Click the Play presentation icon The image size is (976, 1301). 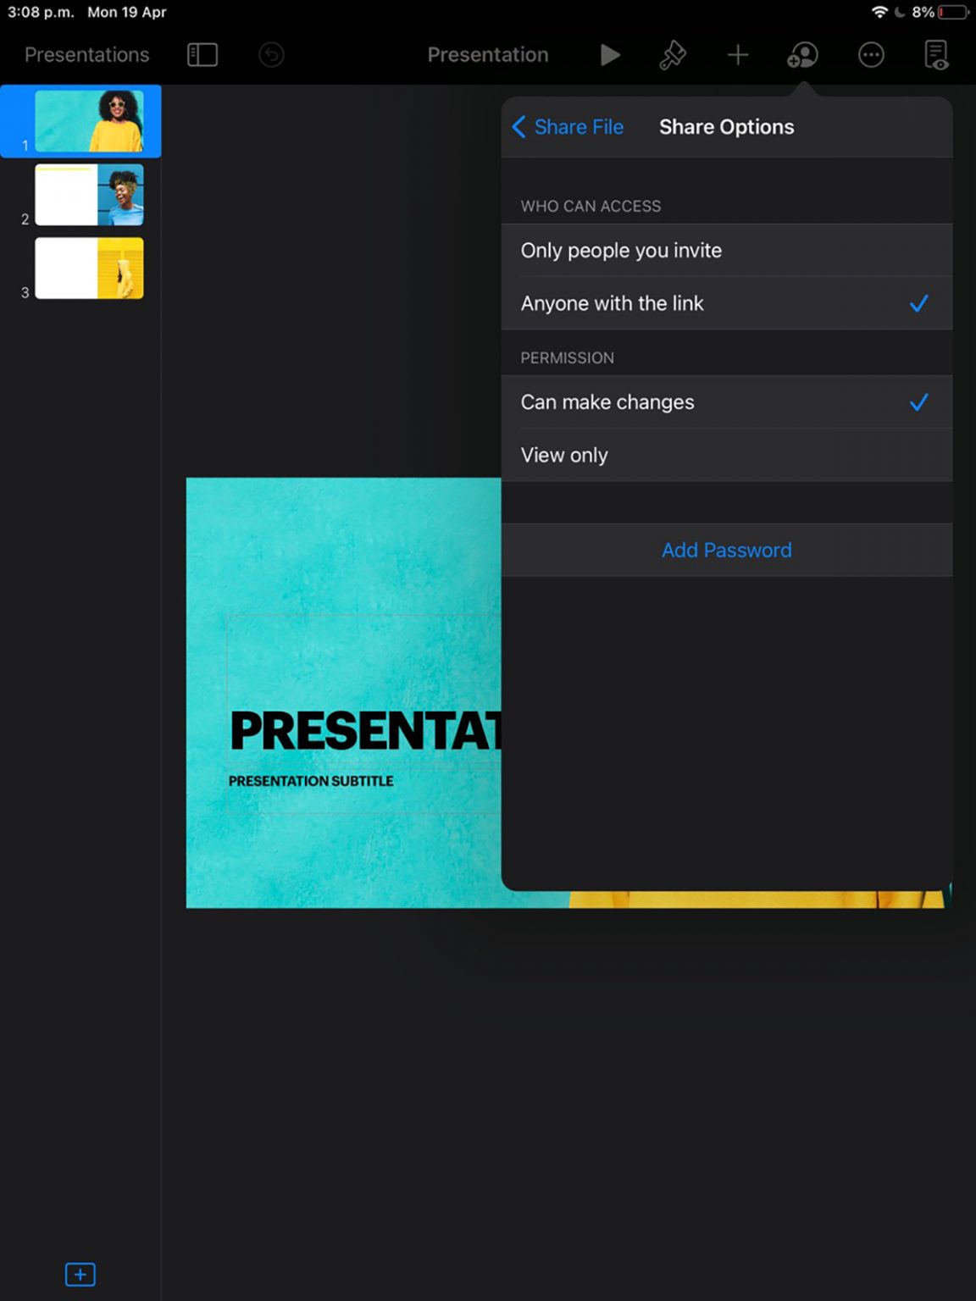tap(609, 55)
